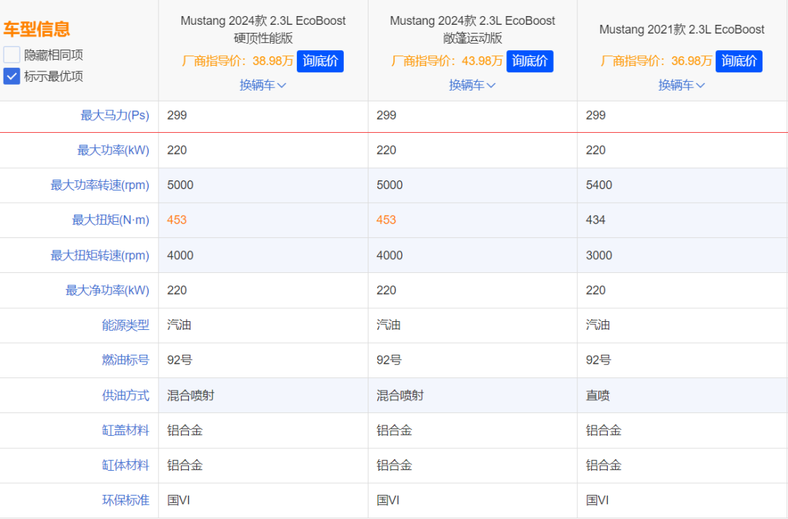Open 换辆车 dropdown under 硬顶性能版
The image size is (788, 519).
263,85
